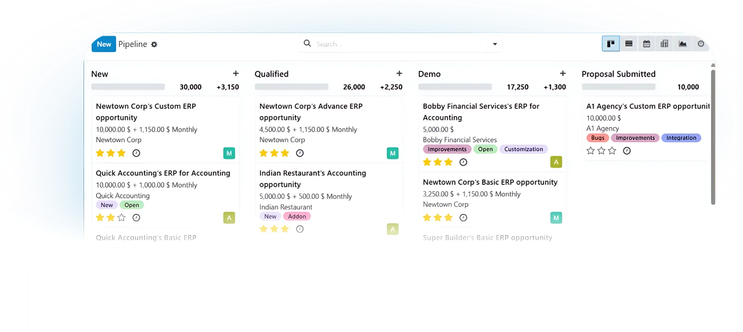
Task: Click the Demo column progress bar
Action: click(455, 87)
